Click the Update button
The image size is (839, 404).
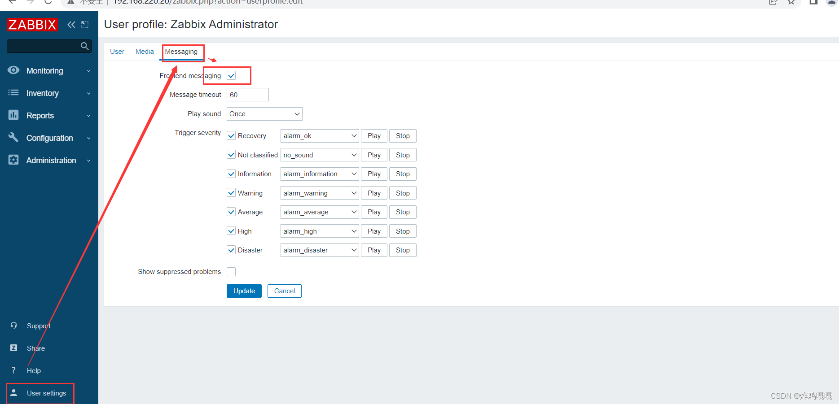[x=244, y=291]
